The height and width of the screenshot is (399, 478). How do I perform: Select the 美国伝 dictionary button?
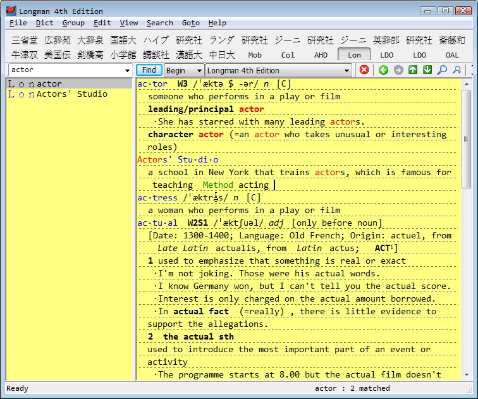(58, 55)
